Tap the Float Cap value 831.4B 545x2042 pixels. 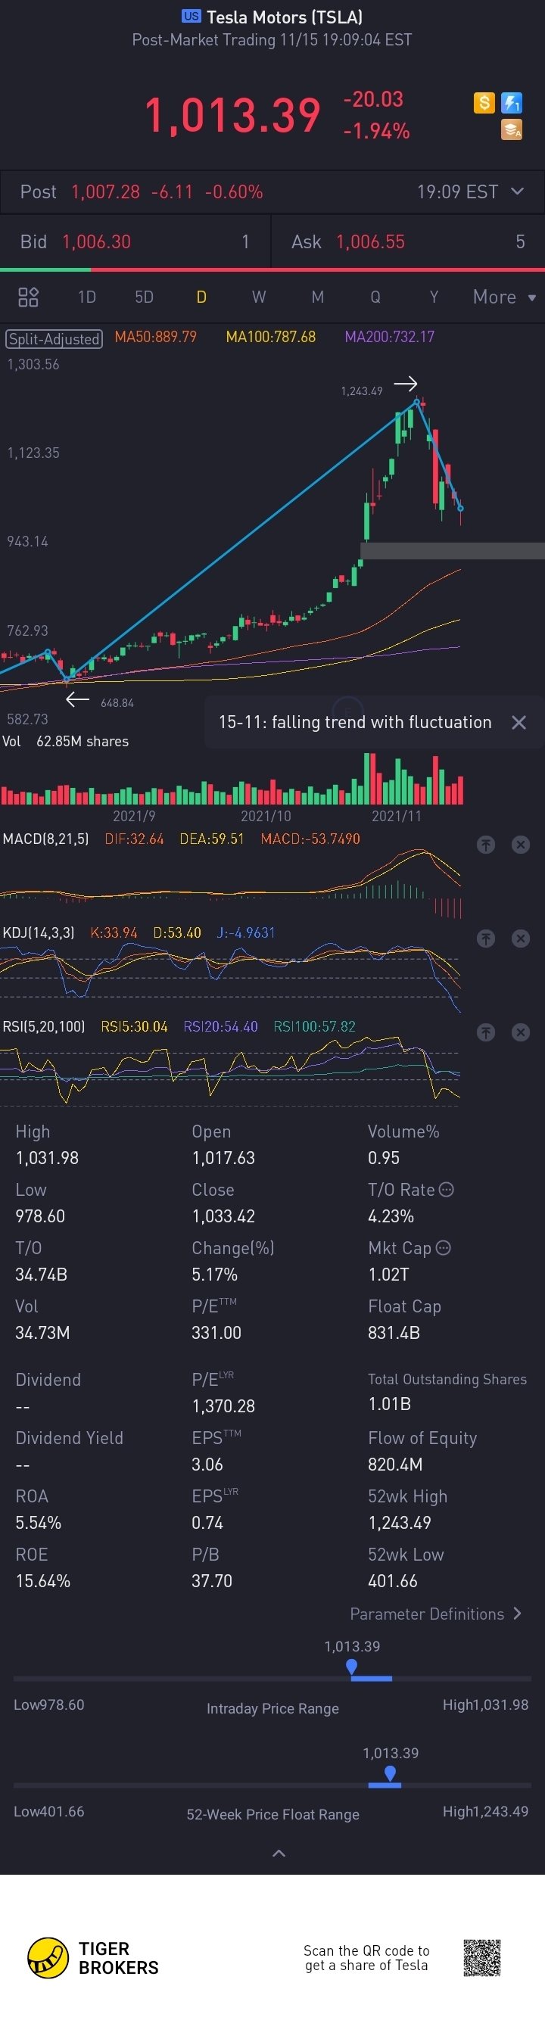pos(394,1333)
